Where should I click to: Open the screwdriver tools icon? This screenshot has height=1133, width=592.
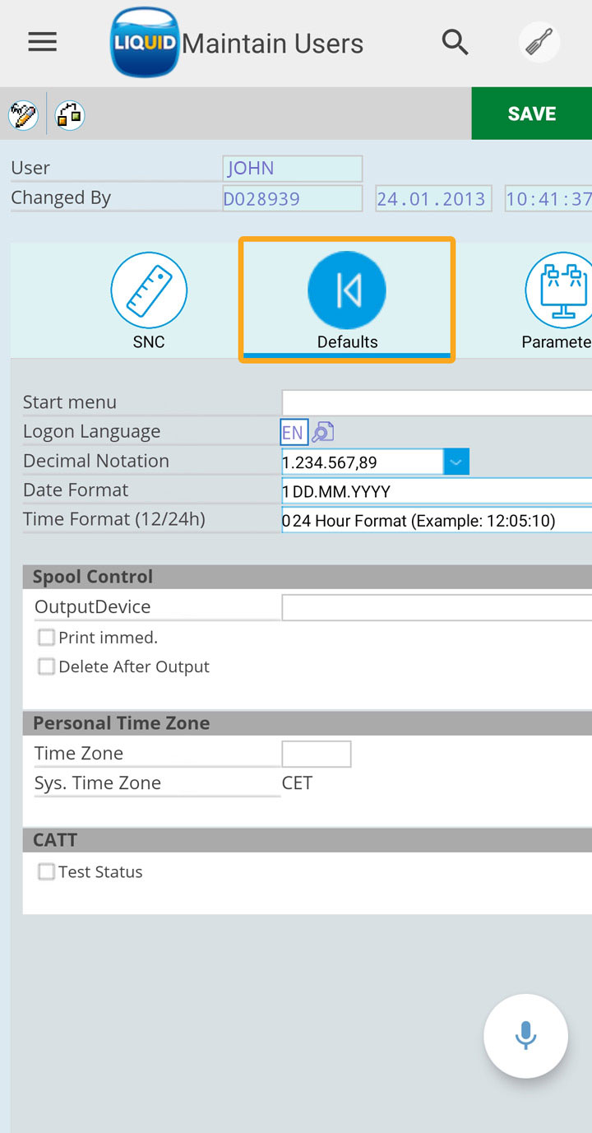(x=539, y=42)
